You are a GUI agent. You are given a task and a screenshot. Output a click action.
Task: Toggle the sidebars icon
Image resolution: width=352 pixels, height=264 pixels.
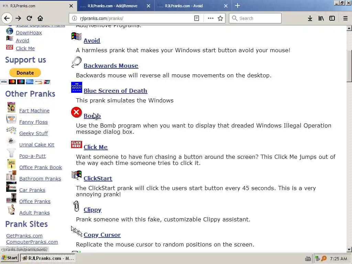(332, 18)
